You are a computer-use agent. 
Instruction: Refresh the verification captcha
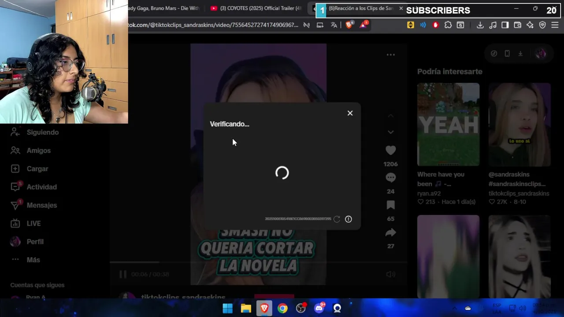coord(337,219)
